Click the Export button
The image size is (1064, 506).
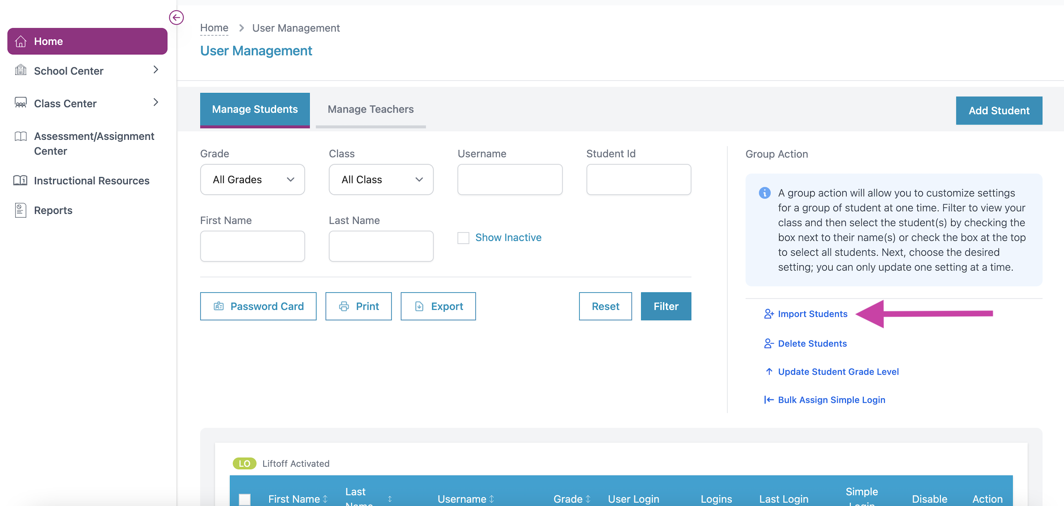click(438, 307)
